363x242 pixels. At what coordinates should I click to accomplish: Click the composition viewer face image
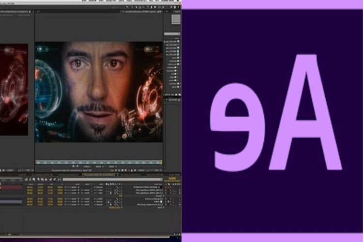point(99,92)
